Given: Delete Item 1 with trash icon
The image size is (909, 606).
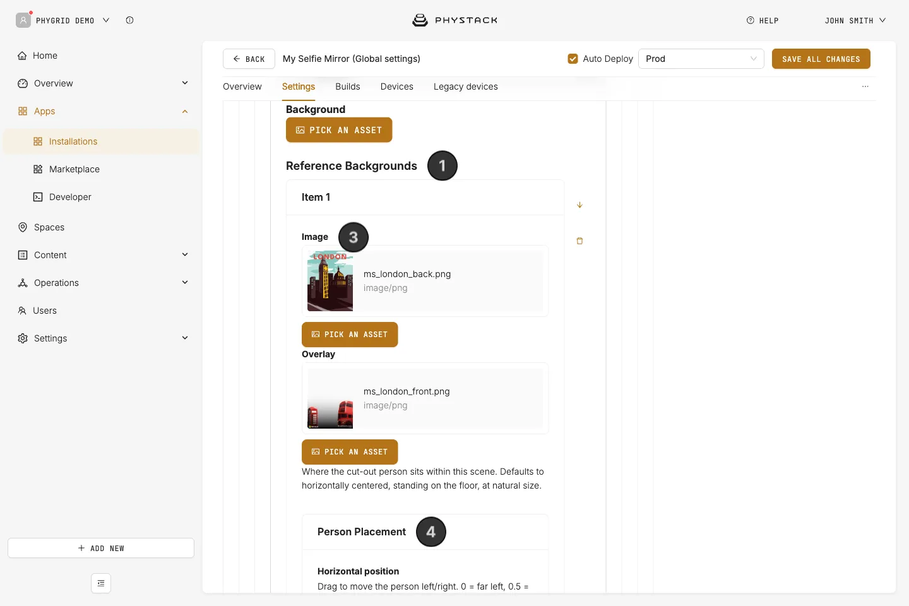Looking at the screenshot, I should 579,241.
